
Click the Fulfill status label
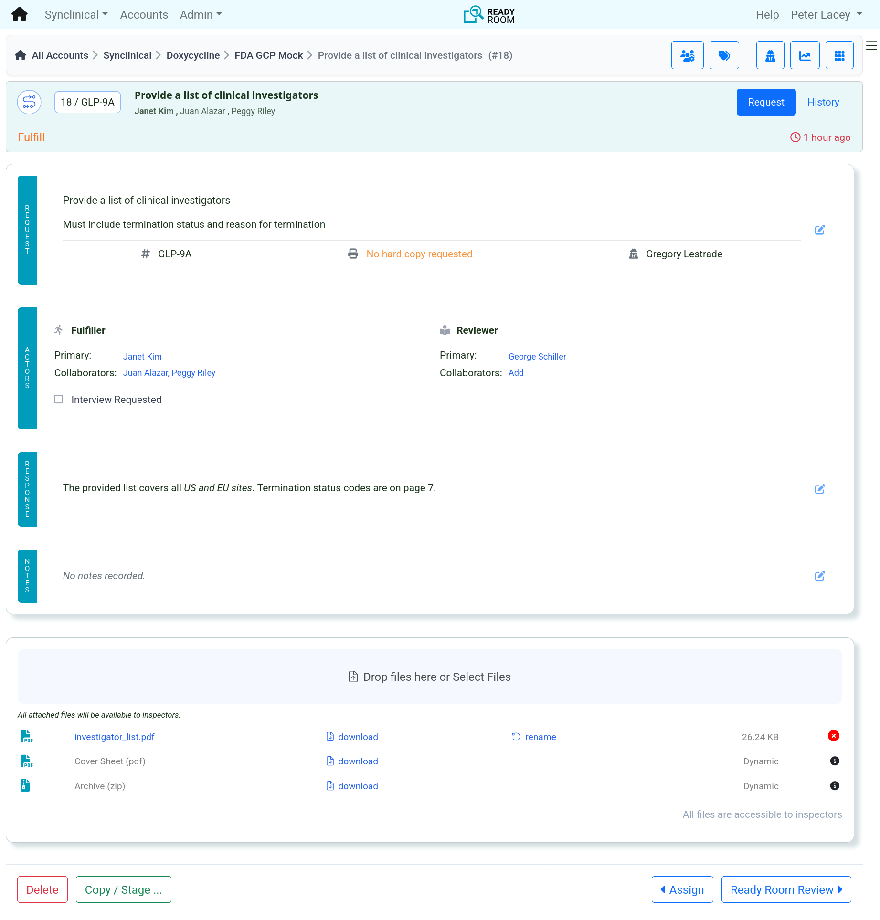31,137
